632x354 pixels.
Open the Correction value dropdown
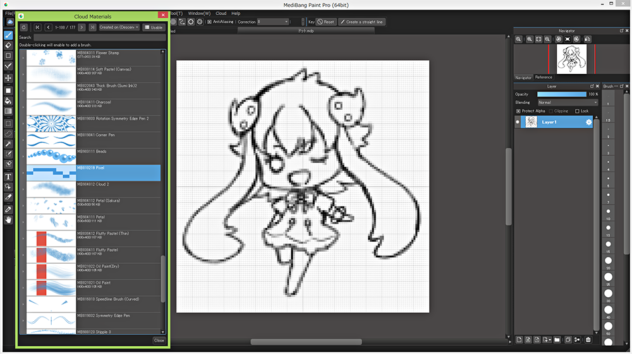click(273, 21)
